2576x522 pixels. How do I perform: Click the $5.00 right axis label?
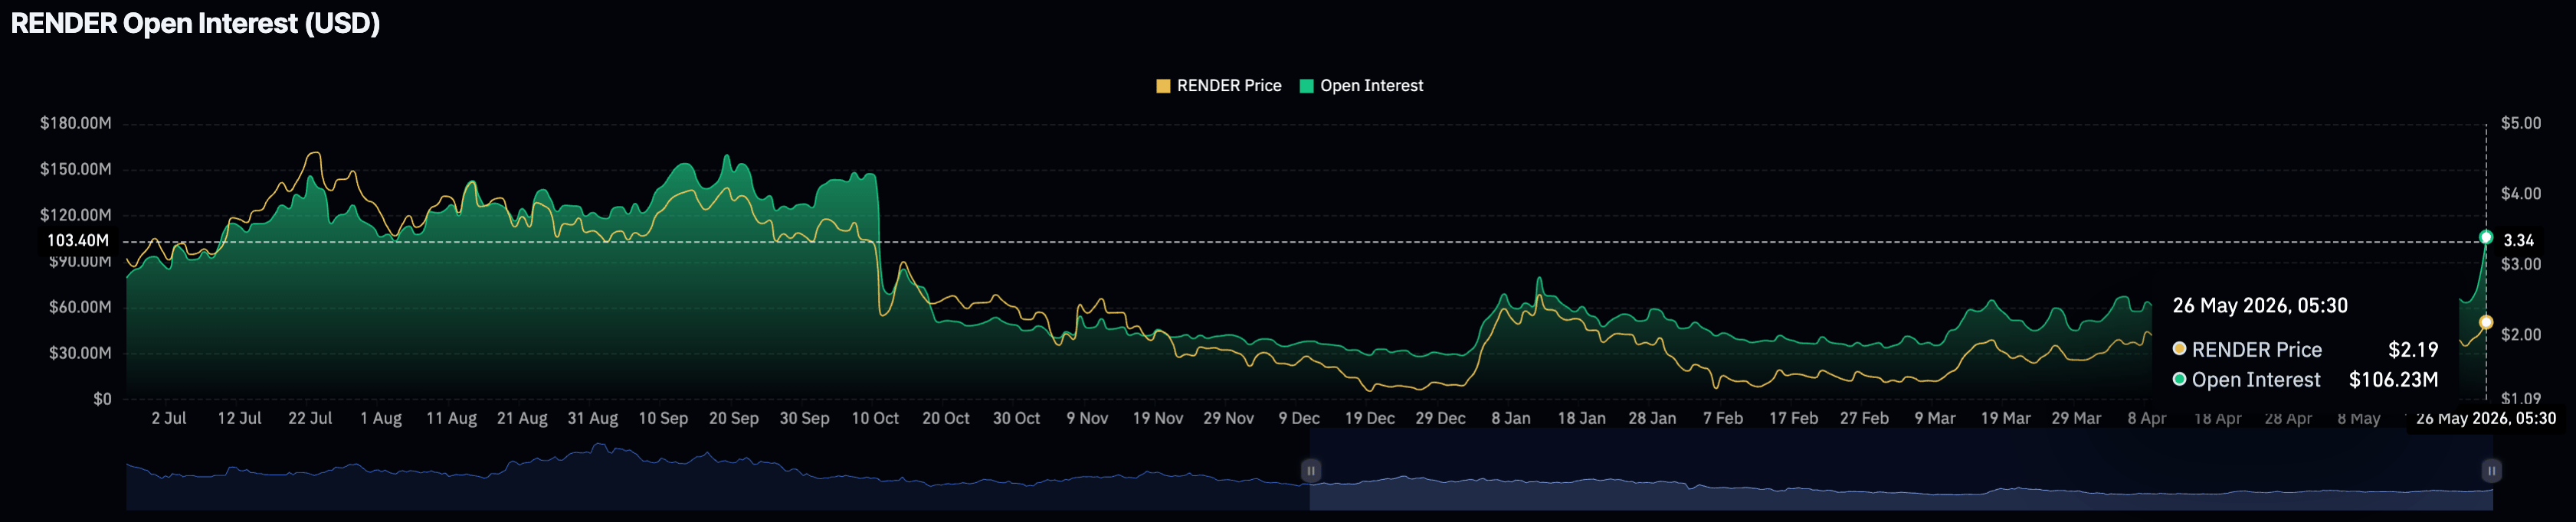click(2520, 122)
